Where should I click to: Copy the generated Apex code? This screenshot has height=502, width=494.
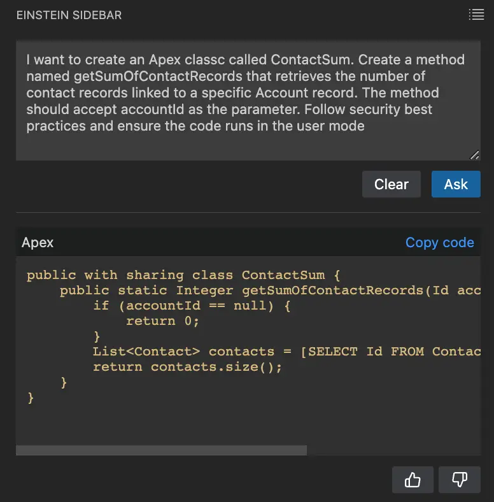click(x=440, y=242)
